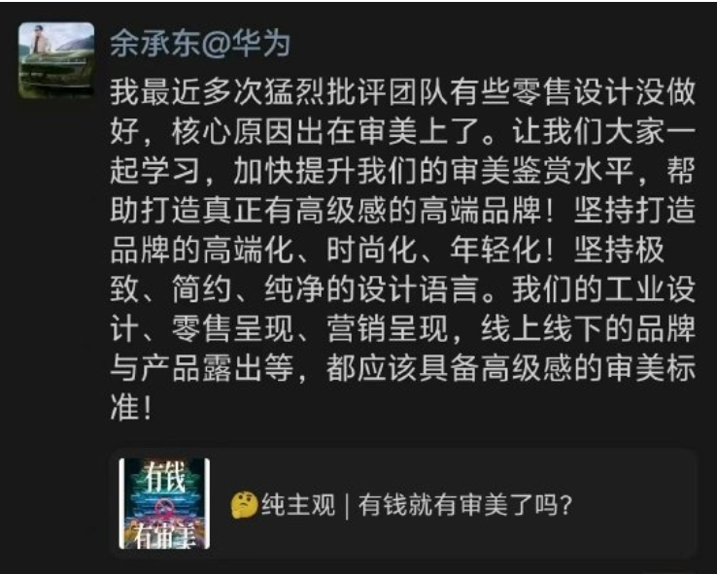Open the profile avatar of 余承东
Viewport: 717px width, 574px height.
coord(56,61)
